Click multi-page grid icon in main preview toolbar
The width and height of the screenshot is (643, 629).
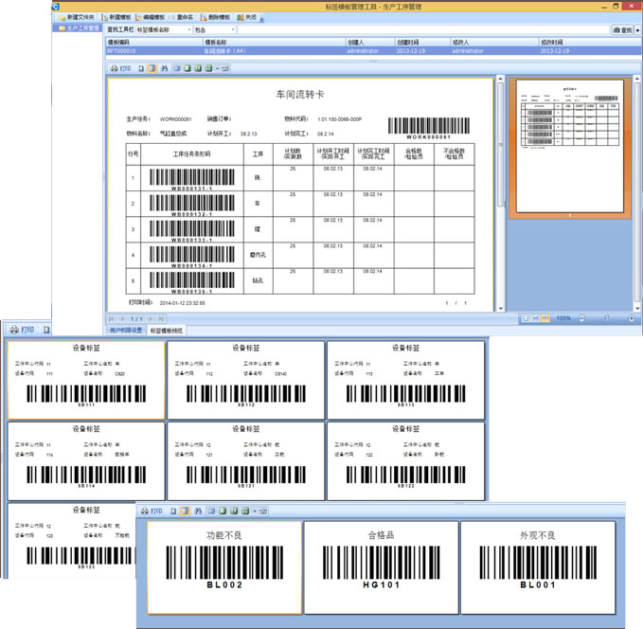(x=208, y=68)
